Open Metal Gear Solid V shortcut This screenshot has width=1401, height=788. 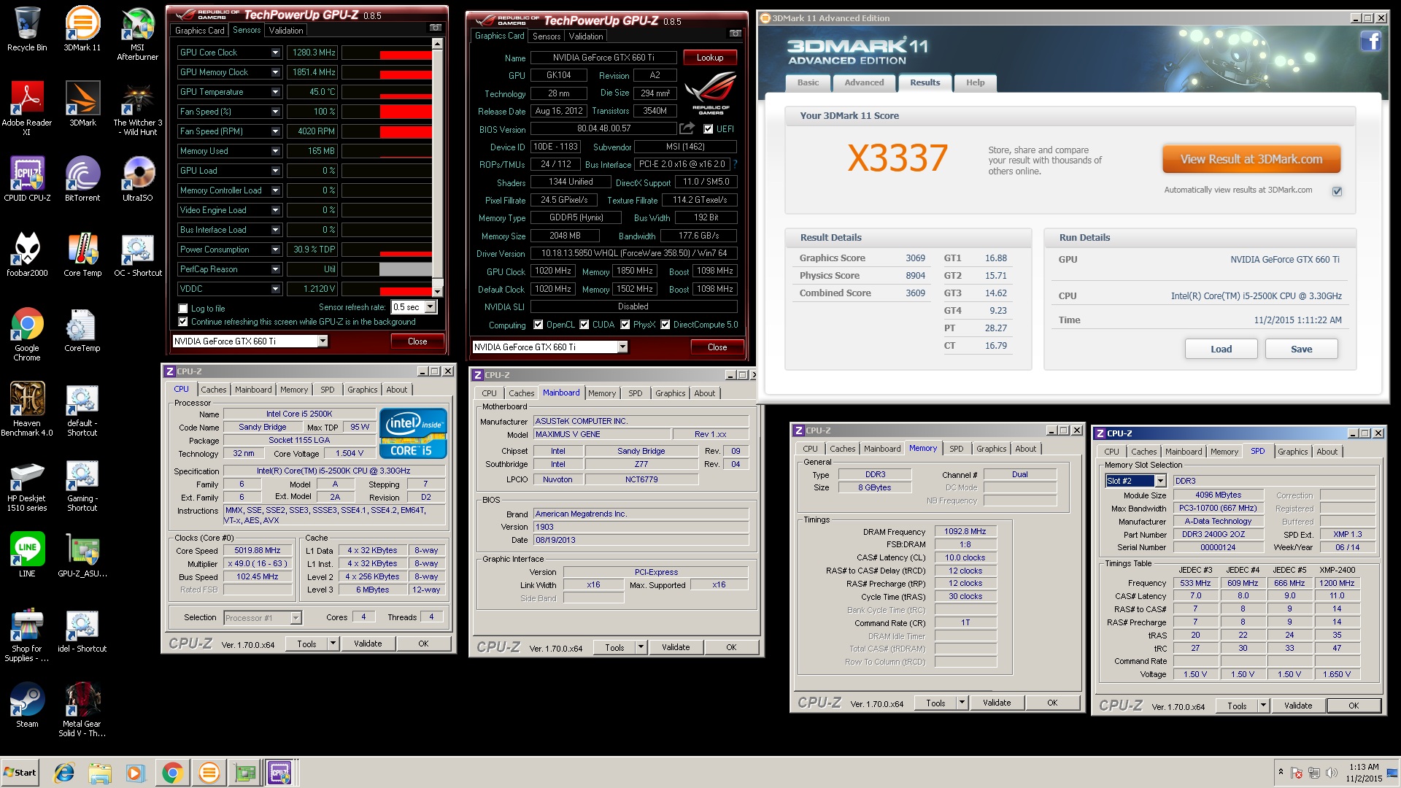(82, 709)
